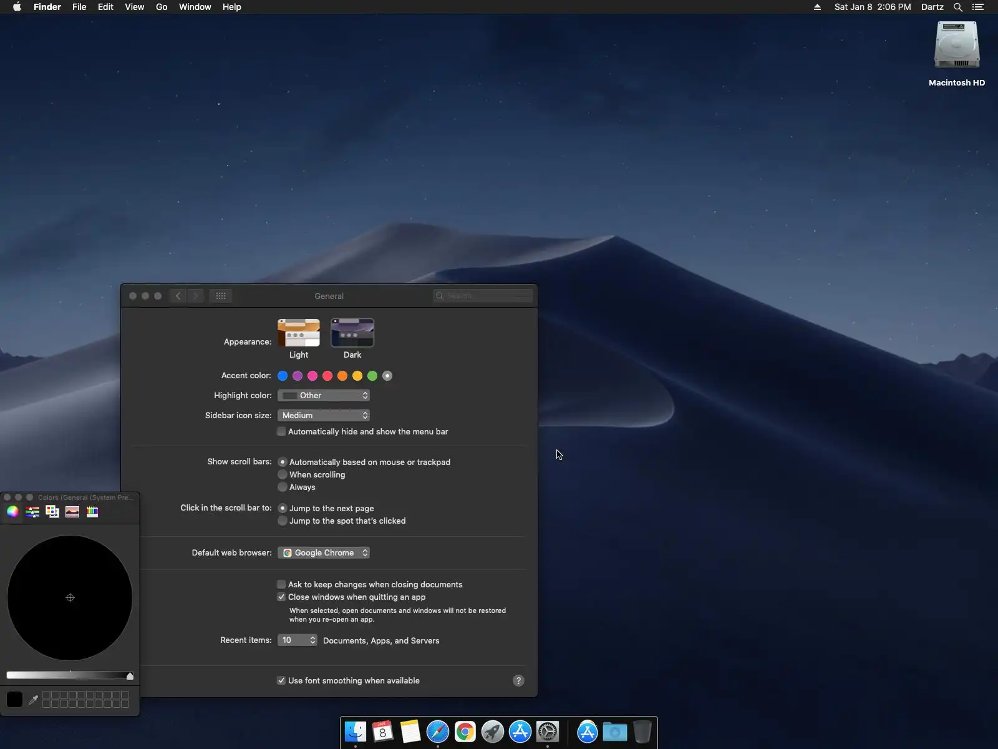998x749 pixels.
Task: Click the date and time in the menu bar
Action: 873,7
